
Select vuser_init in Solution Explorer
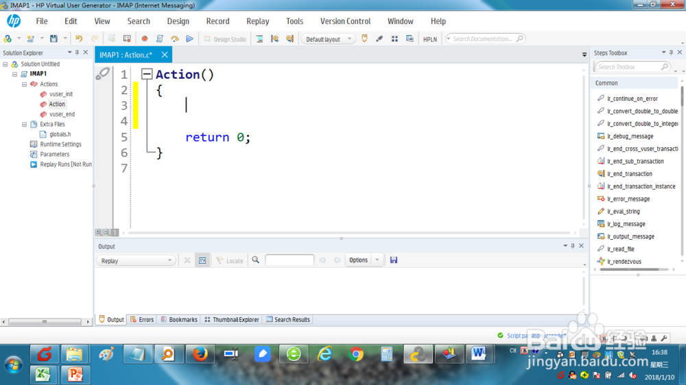point(61,94)
